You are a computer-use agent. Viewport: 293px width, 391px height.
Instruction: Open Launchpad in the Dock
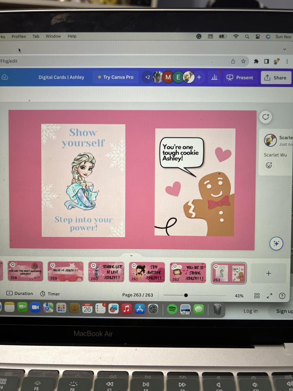tap(61, 308)
